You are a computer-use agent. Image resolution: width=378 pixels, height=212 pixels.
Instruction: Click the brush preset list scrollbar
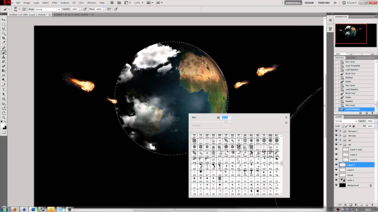tap(281, 165)
